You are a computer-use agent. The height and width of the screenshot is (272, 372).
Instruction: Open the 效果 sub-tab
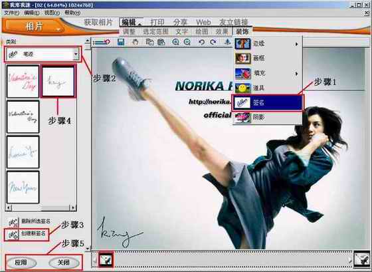[222, 31]
